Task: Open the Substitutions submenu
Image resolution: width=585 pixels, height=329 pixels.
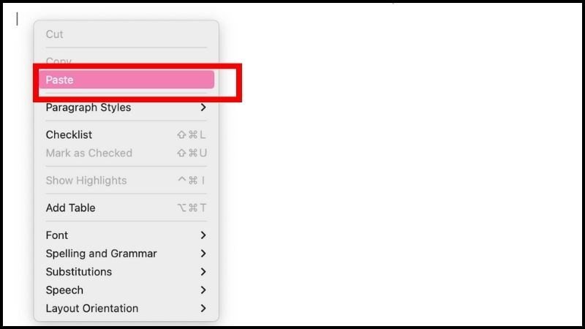Action: coord(127,272)
